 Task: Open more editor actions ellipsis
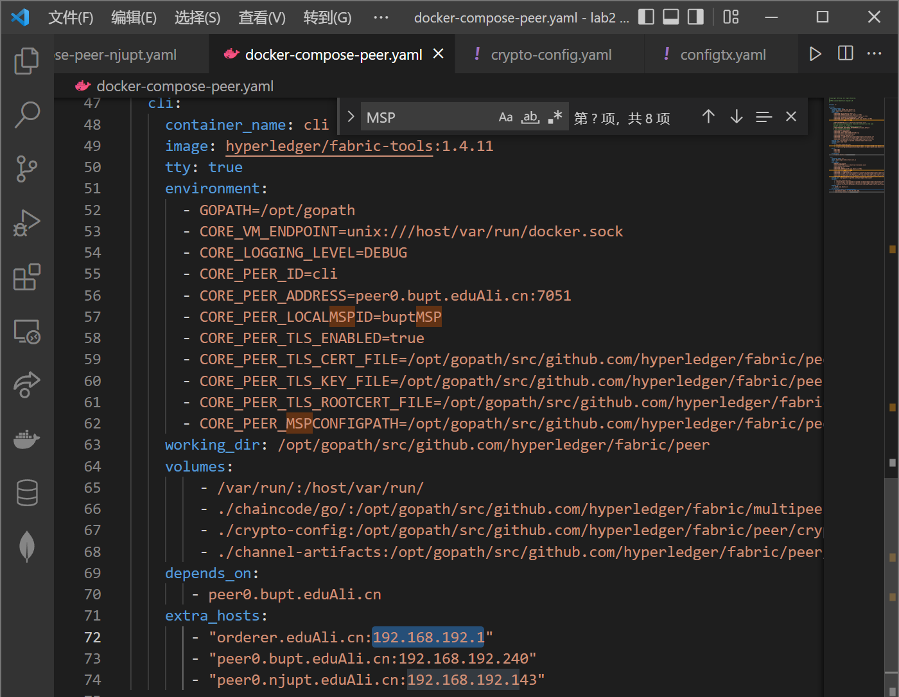874,53
